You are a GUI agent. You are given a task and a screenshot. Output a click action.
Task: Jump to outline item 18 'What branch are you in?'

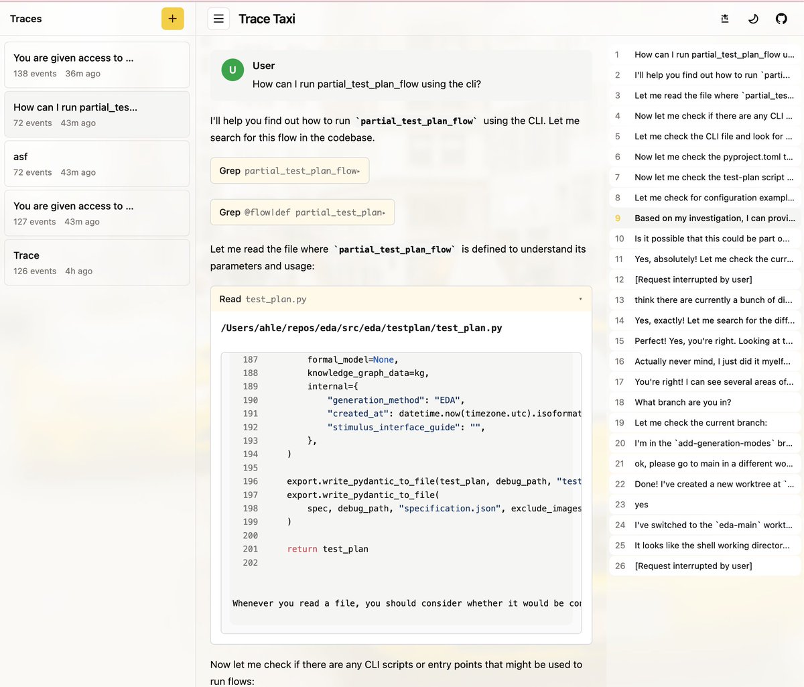[x=705, y=402]
